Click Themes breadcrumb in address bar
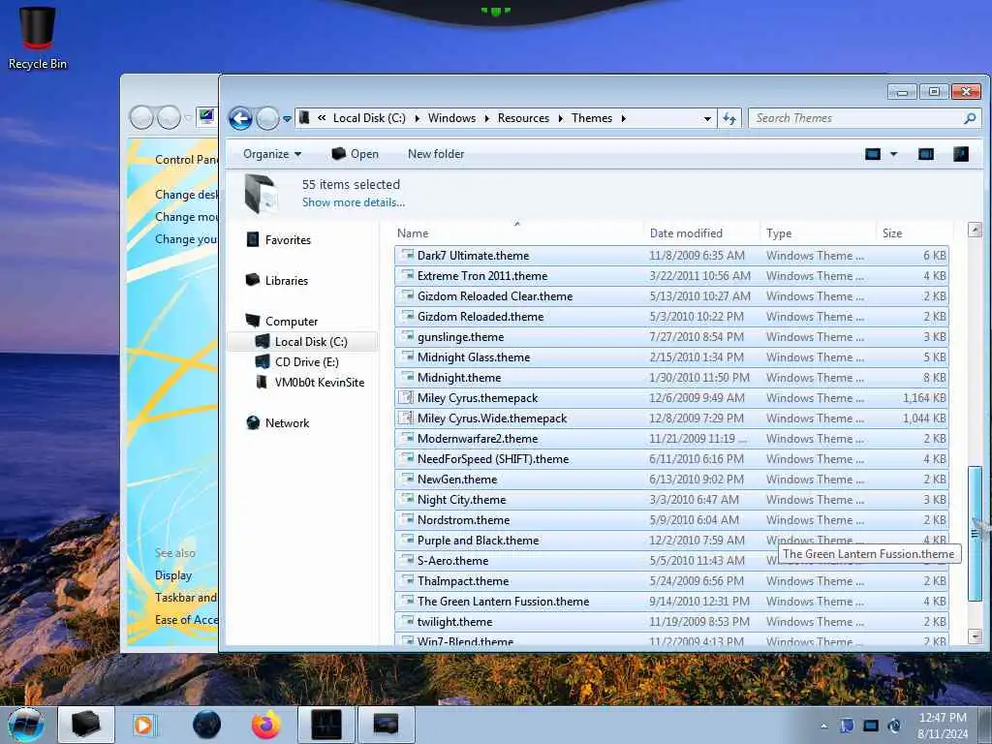992x744 pixels. [592, 118]
